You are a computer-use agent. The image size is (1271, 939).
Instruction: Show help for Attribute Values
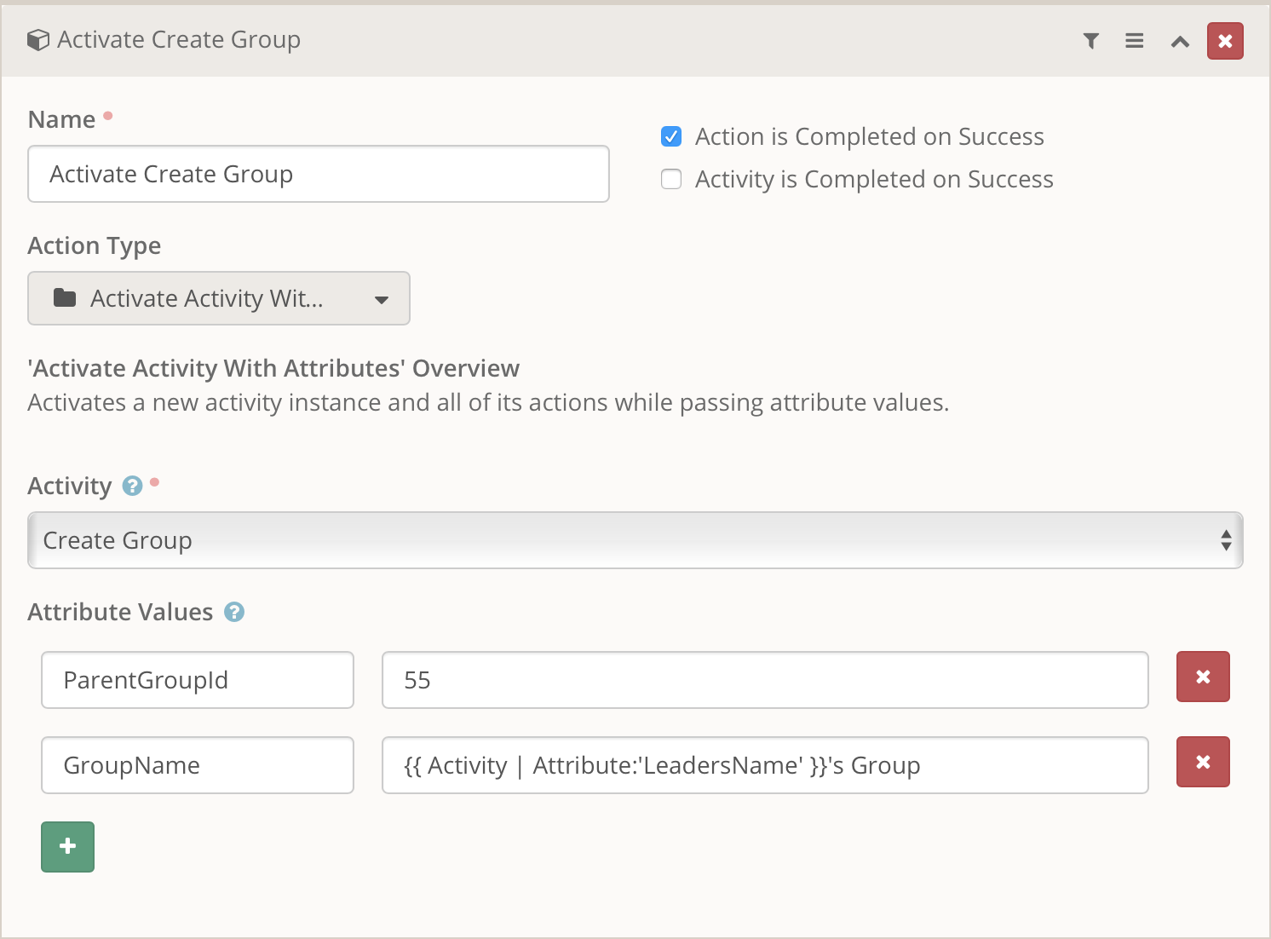pyautogui.click(x=234, y=612)
